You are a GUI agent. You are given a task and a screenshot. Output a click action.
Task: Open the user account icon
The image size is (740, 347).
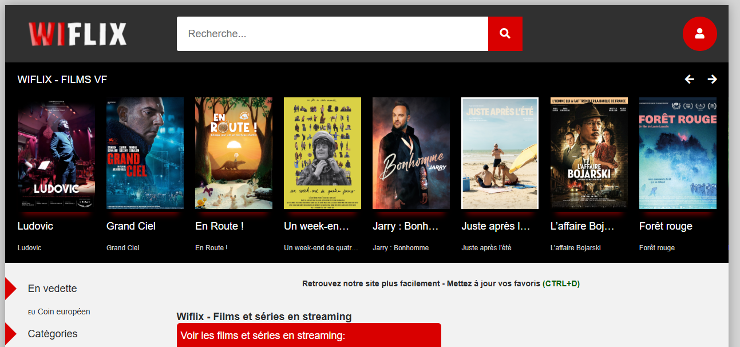[700, 34]
